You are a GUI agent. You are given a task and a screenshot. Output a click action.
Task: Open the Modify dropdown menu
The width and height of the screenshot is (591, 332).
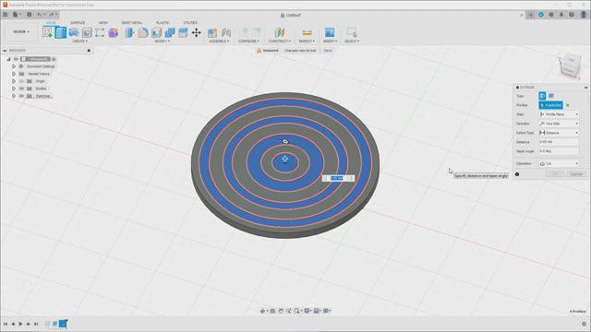coord(163,41)
